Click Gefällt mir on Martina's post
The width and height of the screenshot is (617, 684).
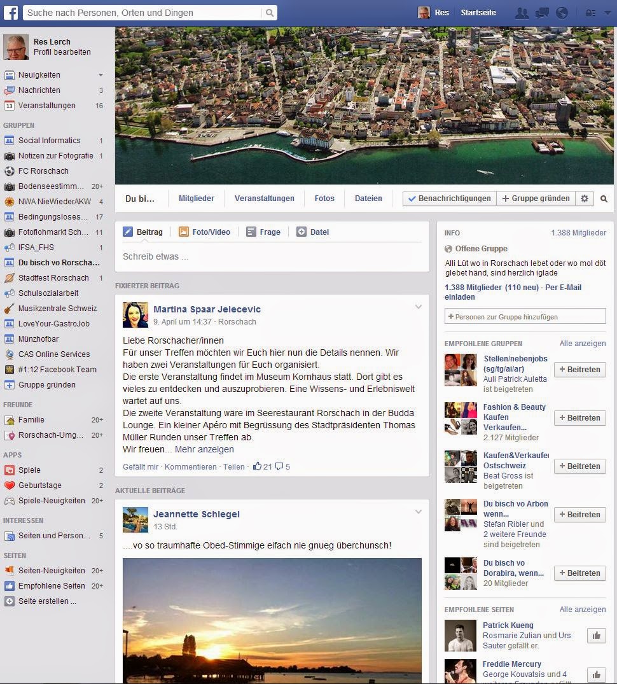[x=141, y=466]
